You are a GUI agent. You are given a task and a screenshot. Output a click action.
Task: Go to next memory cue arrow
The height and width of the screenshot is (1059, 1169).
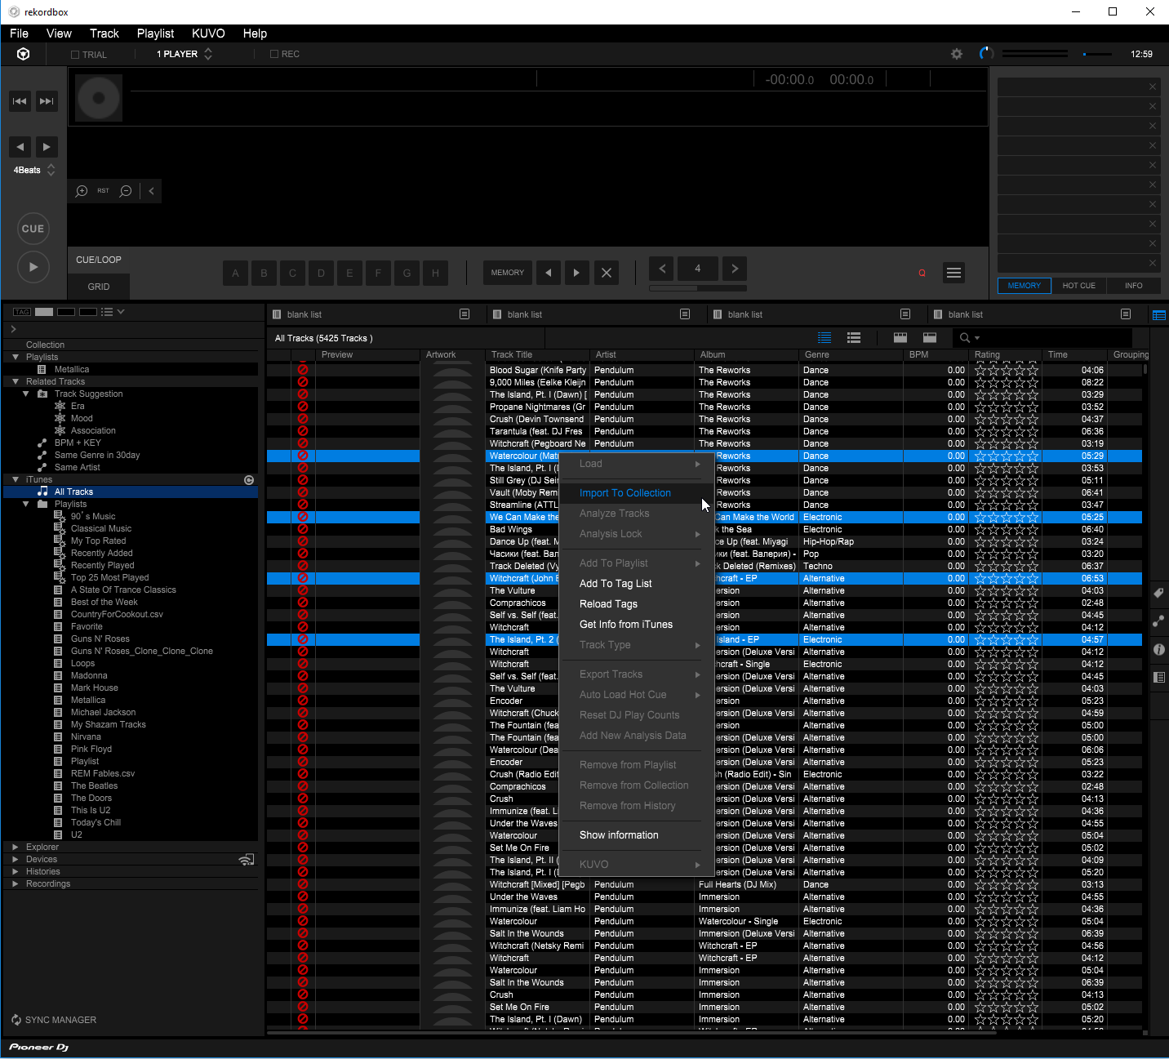[576, 273]
